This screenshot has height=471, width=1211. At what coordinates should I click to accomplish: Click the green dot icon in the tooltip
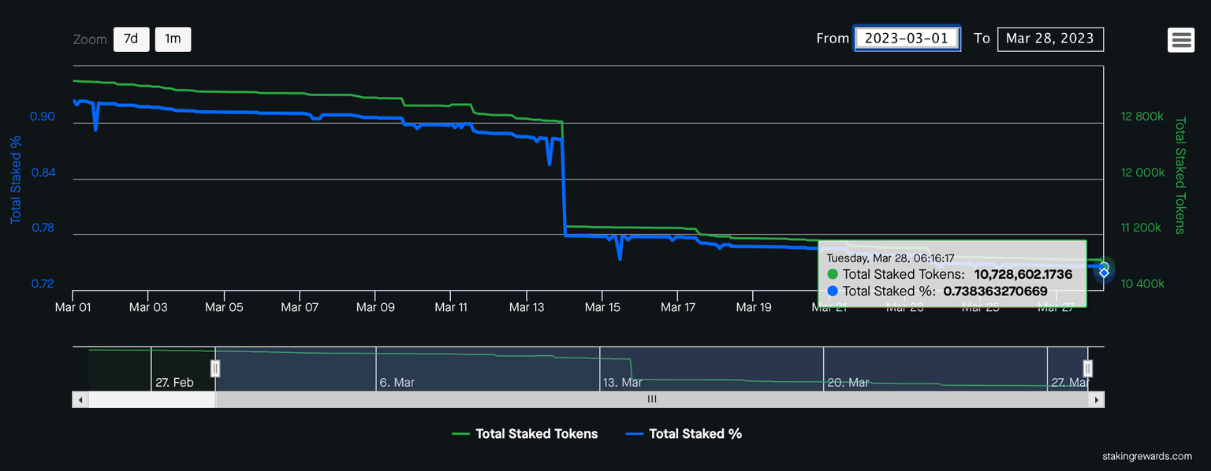tap(832, 274)
